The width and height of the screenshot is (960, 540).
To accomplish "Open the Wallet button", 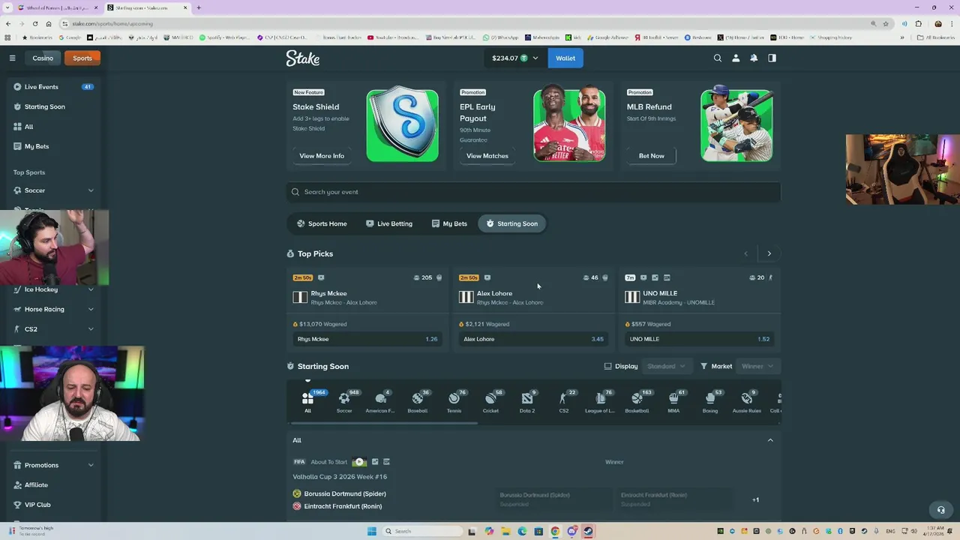I will (565, 58).
